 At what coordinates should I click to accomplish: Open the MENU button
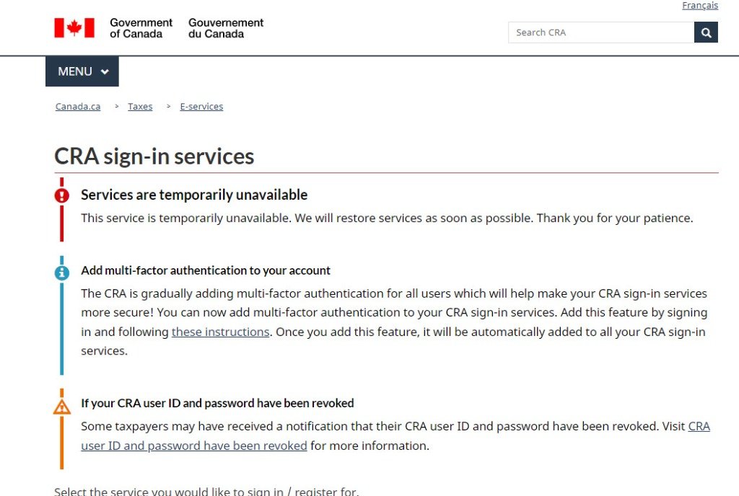tap(82, 71)
